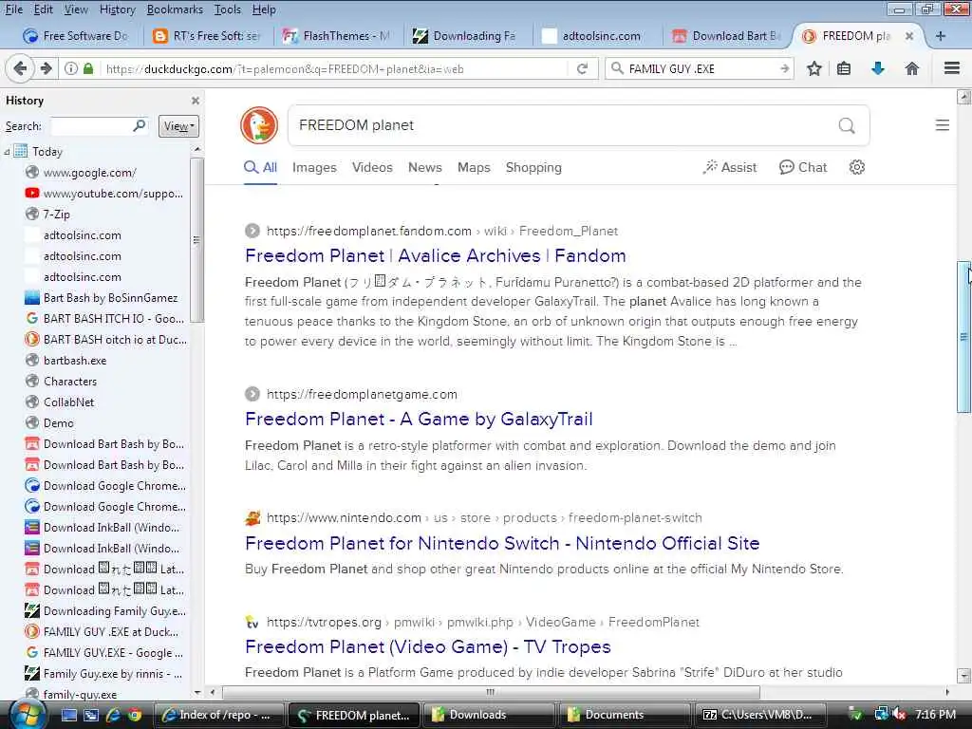Screen dimensions: 972x729
Task: Go to the Home page icon
Action: click(911, 68)
